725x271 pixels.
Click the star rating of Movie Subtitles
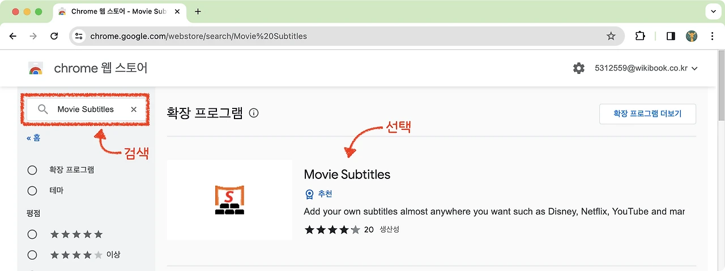coord(332,230)
